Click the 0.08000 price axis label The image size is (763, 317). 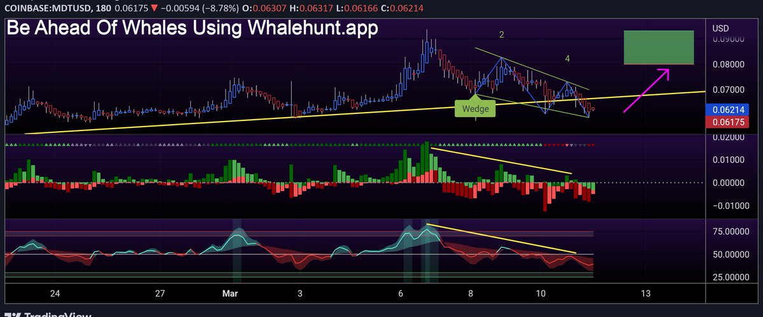point(728,64)
